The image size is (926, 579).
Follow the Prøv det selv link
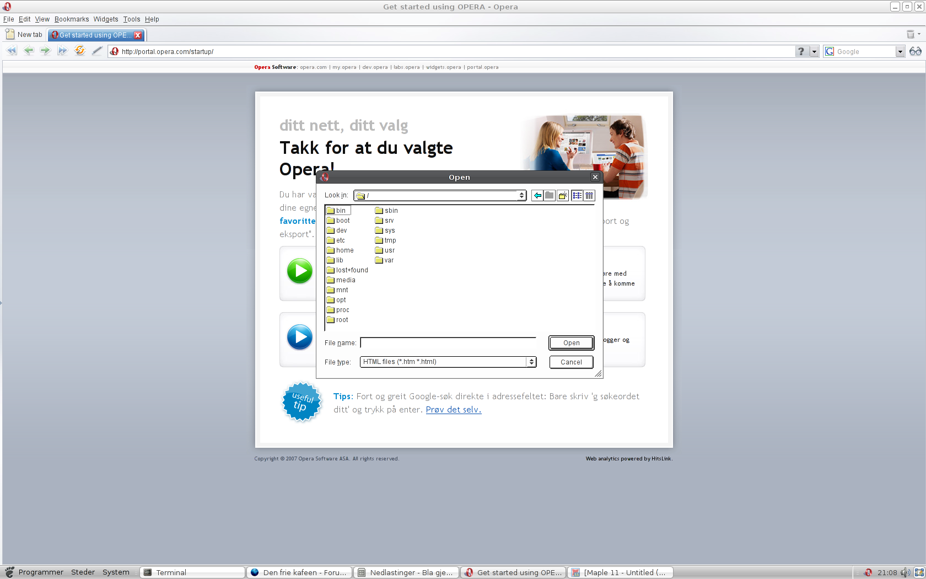(454, 410)
